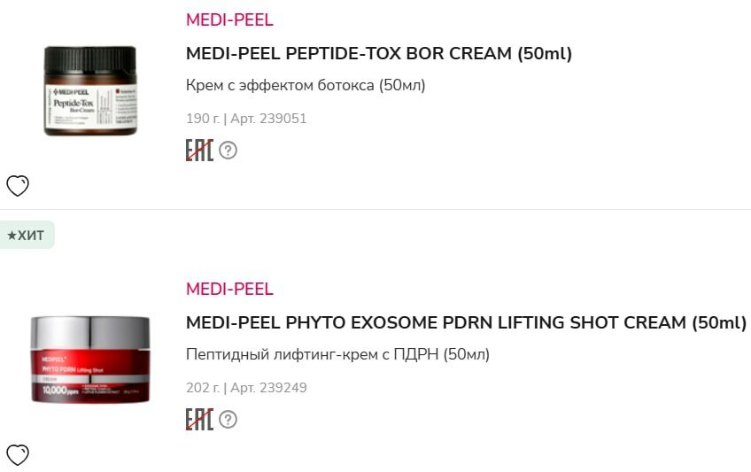Image resolution: width=751 pixels, height=472 pixels.
Task: Click question mark help icon under Peptide-Tox cream
Action: click(x=228, y=151)
